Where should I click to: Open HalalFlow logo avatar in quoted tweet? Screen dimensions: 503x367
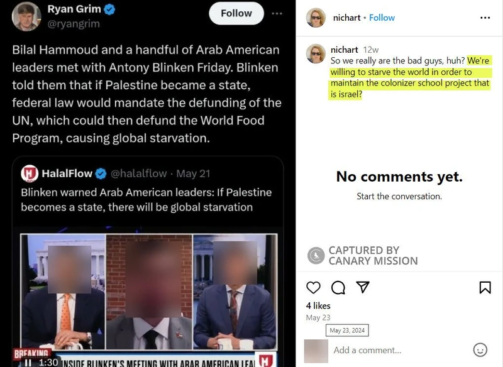click(30, 173)
